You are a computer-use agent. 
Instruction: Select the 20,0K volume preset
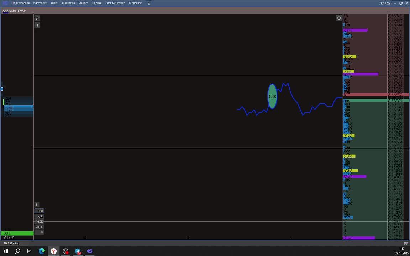[39, 227]
